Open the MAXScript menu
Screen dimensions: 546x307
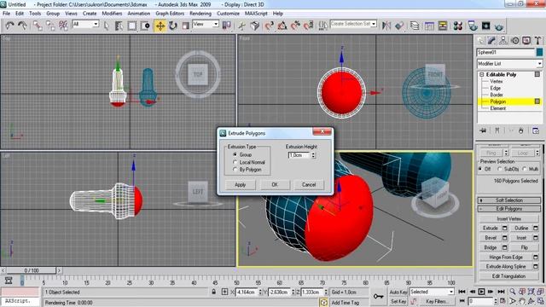(x=256, y=14)
